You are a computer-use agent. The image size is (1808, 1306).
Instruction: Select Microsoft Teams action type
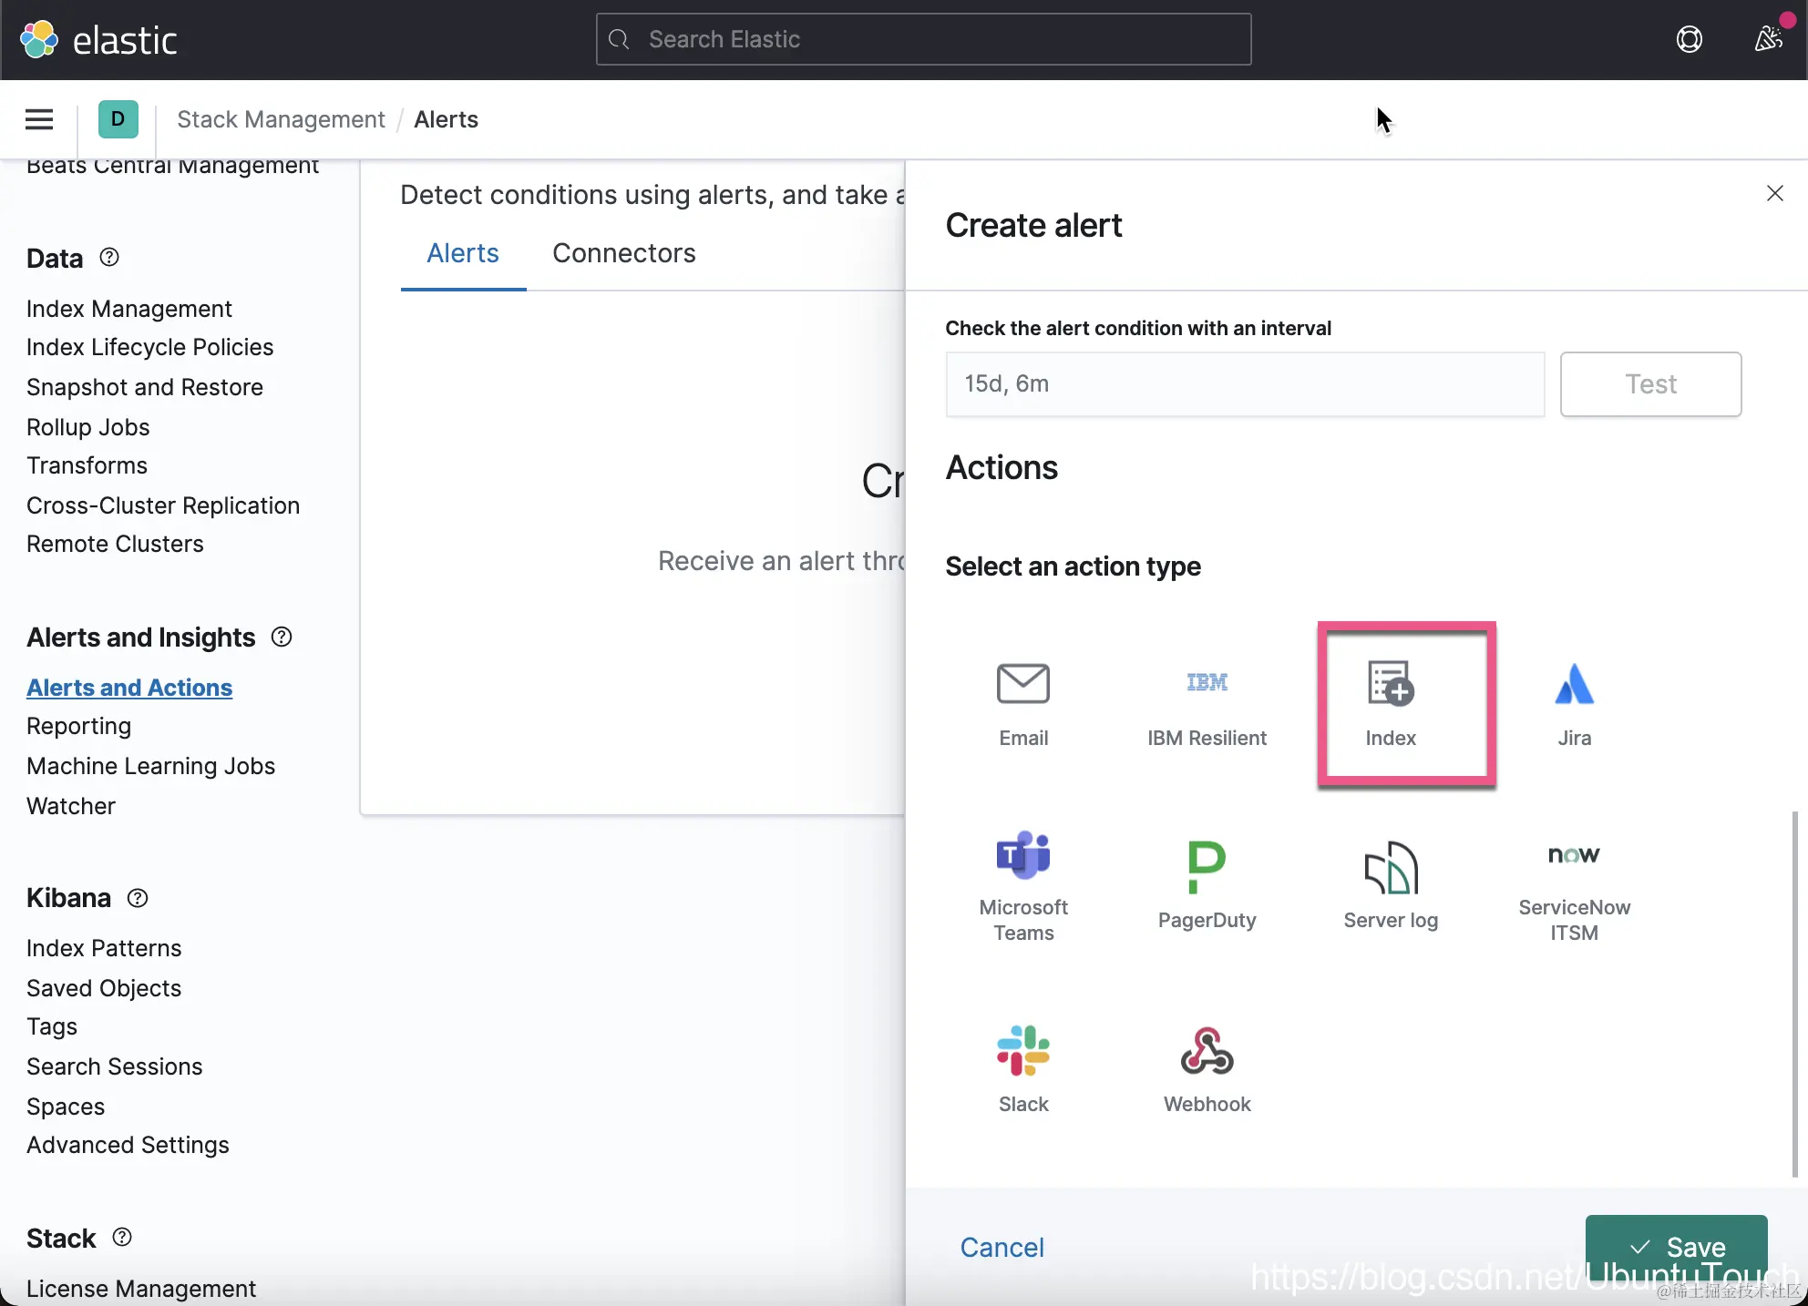tap(1023, 883)
